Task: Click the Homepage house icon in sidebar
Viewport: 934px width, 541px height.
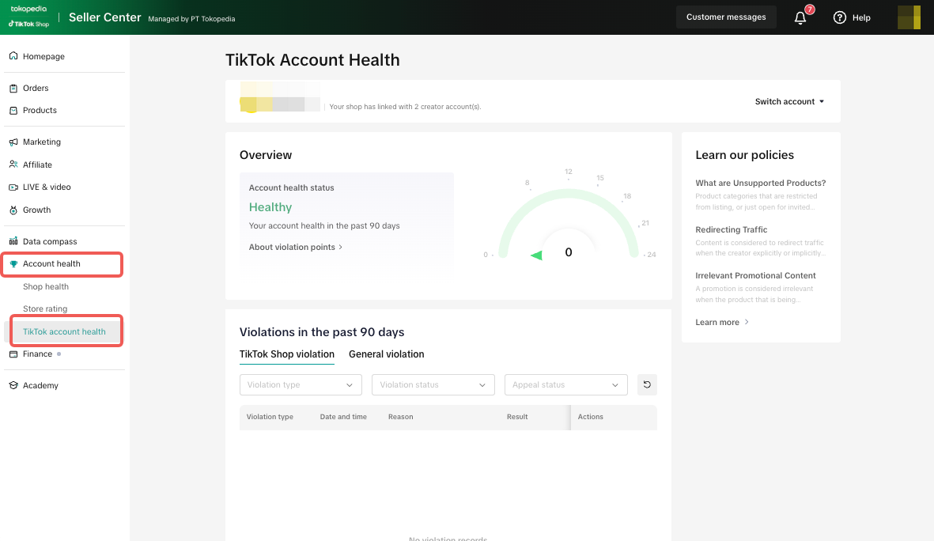Action: [x=13, y=56]
